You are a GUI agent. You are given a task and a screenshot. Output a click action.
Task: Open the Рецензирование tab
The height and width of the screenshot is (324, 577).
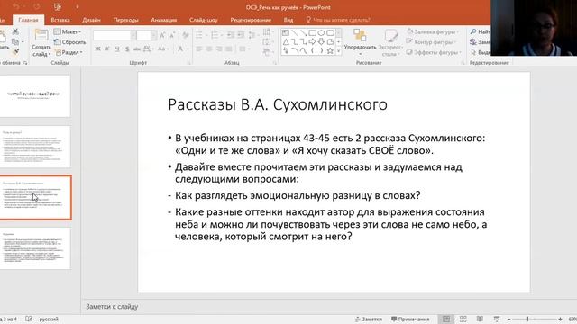251,20
